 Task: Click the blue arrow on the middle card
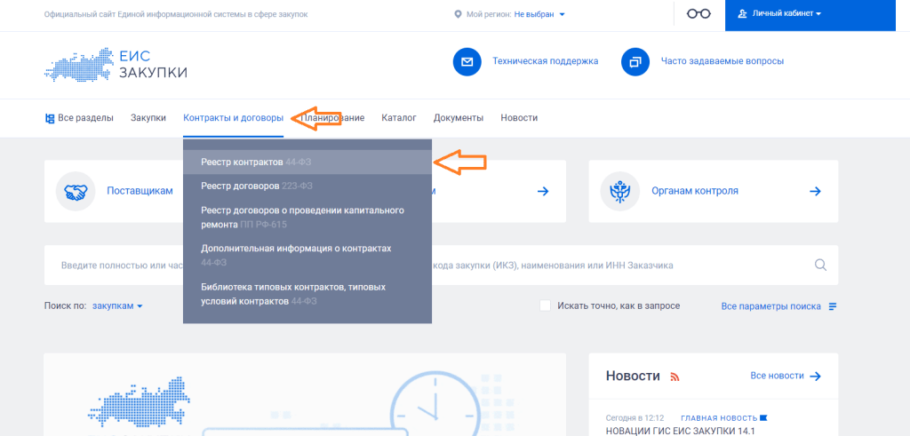[543, 191]
